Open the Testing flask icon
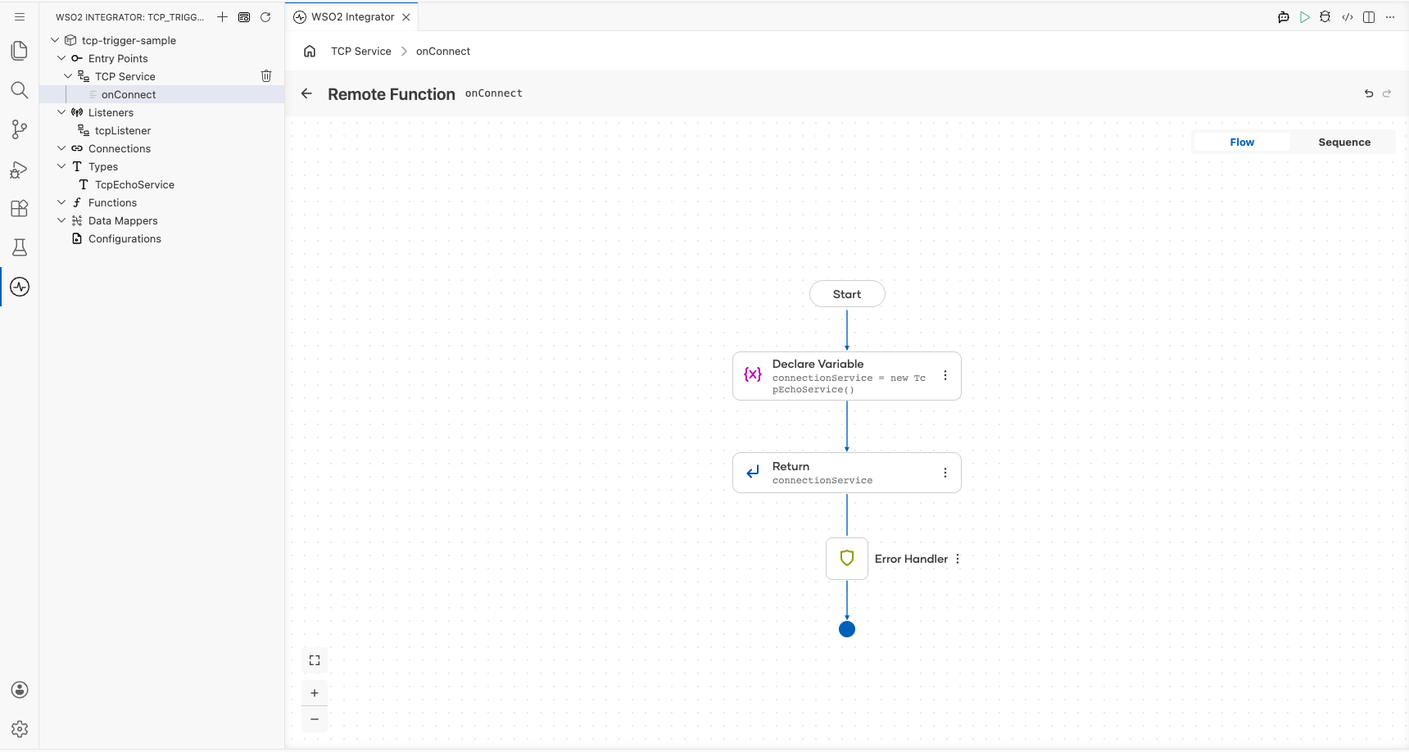 20,247
